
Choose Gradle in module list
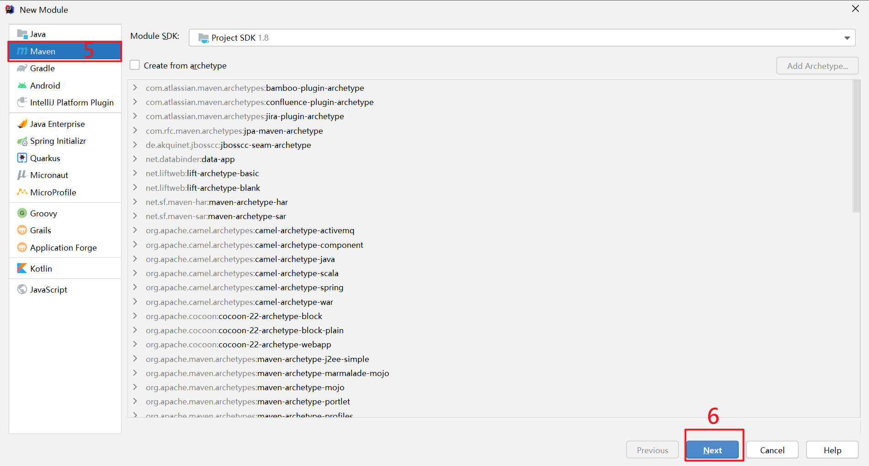[x=65, y=68]
